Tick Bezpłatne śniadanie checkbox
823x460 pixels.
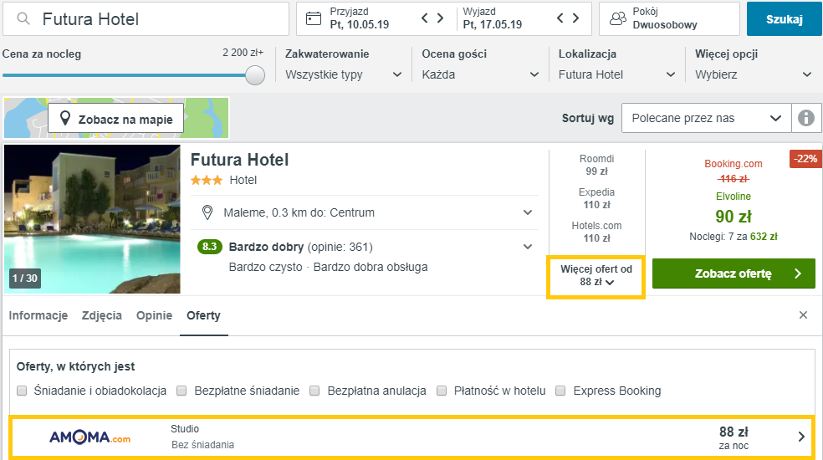tap(181, 391)
